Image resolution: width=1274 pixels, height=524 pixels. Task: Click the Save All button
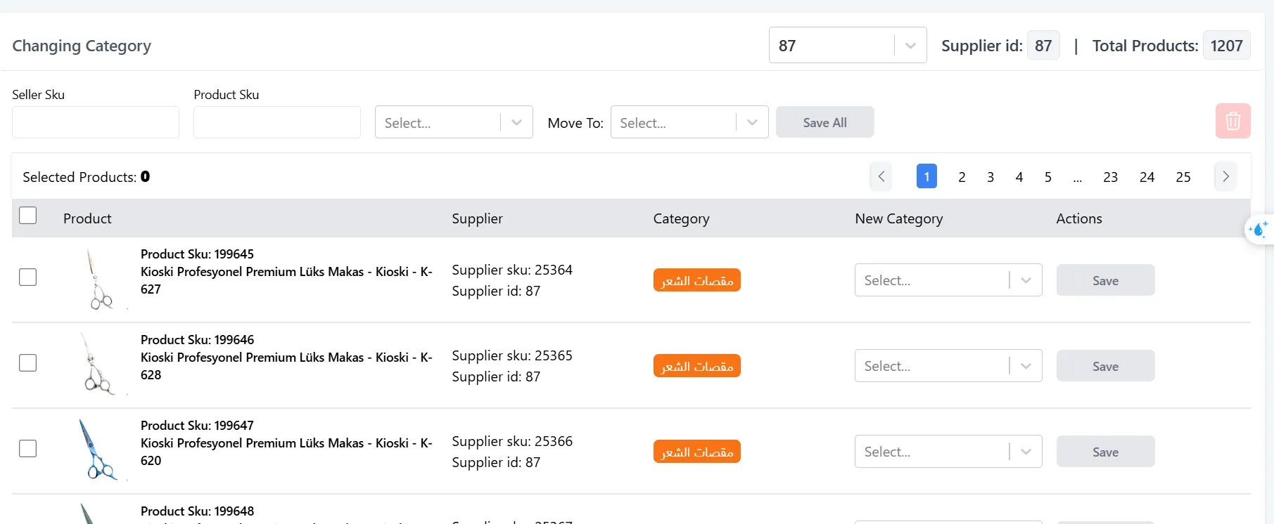pyautogui.click(x=824, y=123)
